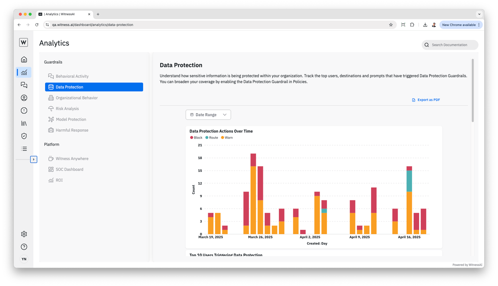Open the shield check policies icon
498x286 pixels.
(24, 136)
